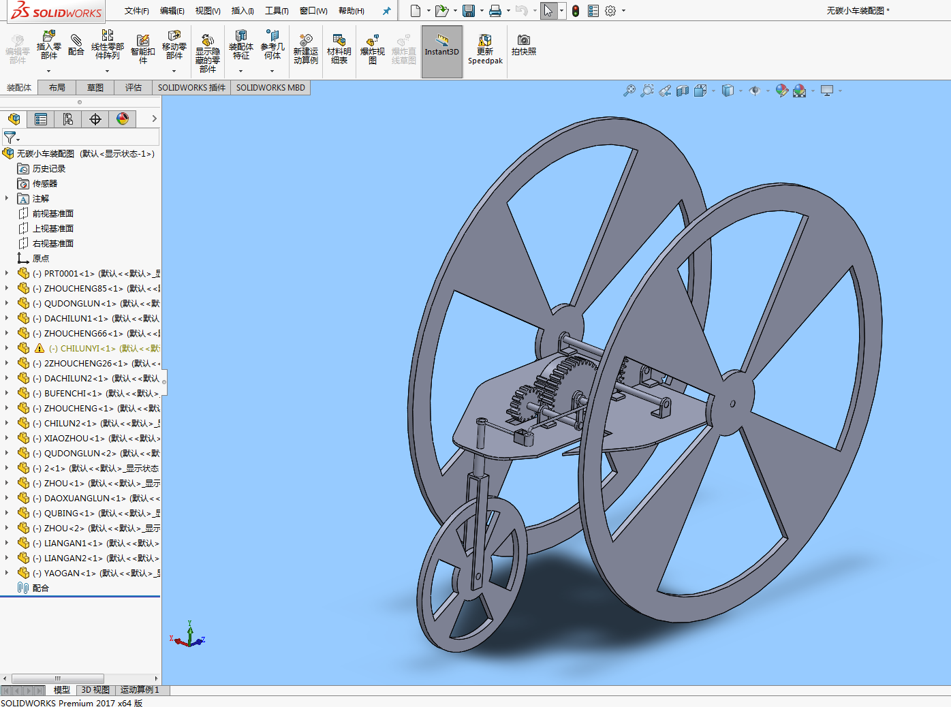Open the 工具(T) menu
This screenshot has height=707, width=951.
277,11
